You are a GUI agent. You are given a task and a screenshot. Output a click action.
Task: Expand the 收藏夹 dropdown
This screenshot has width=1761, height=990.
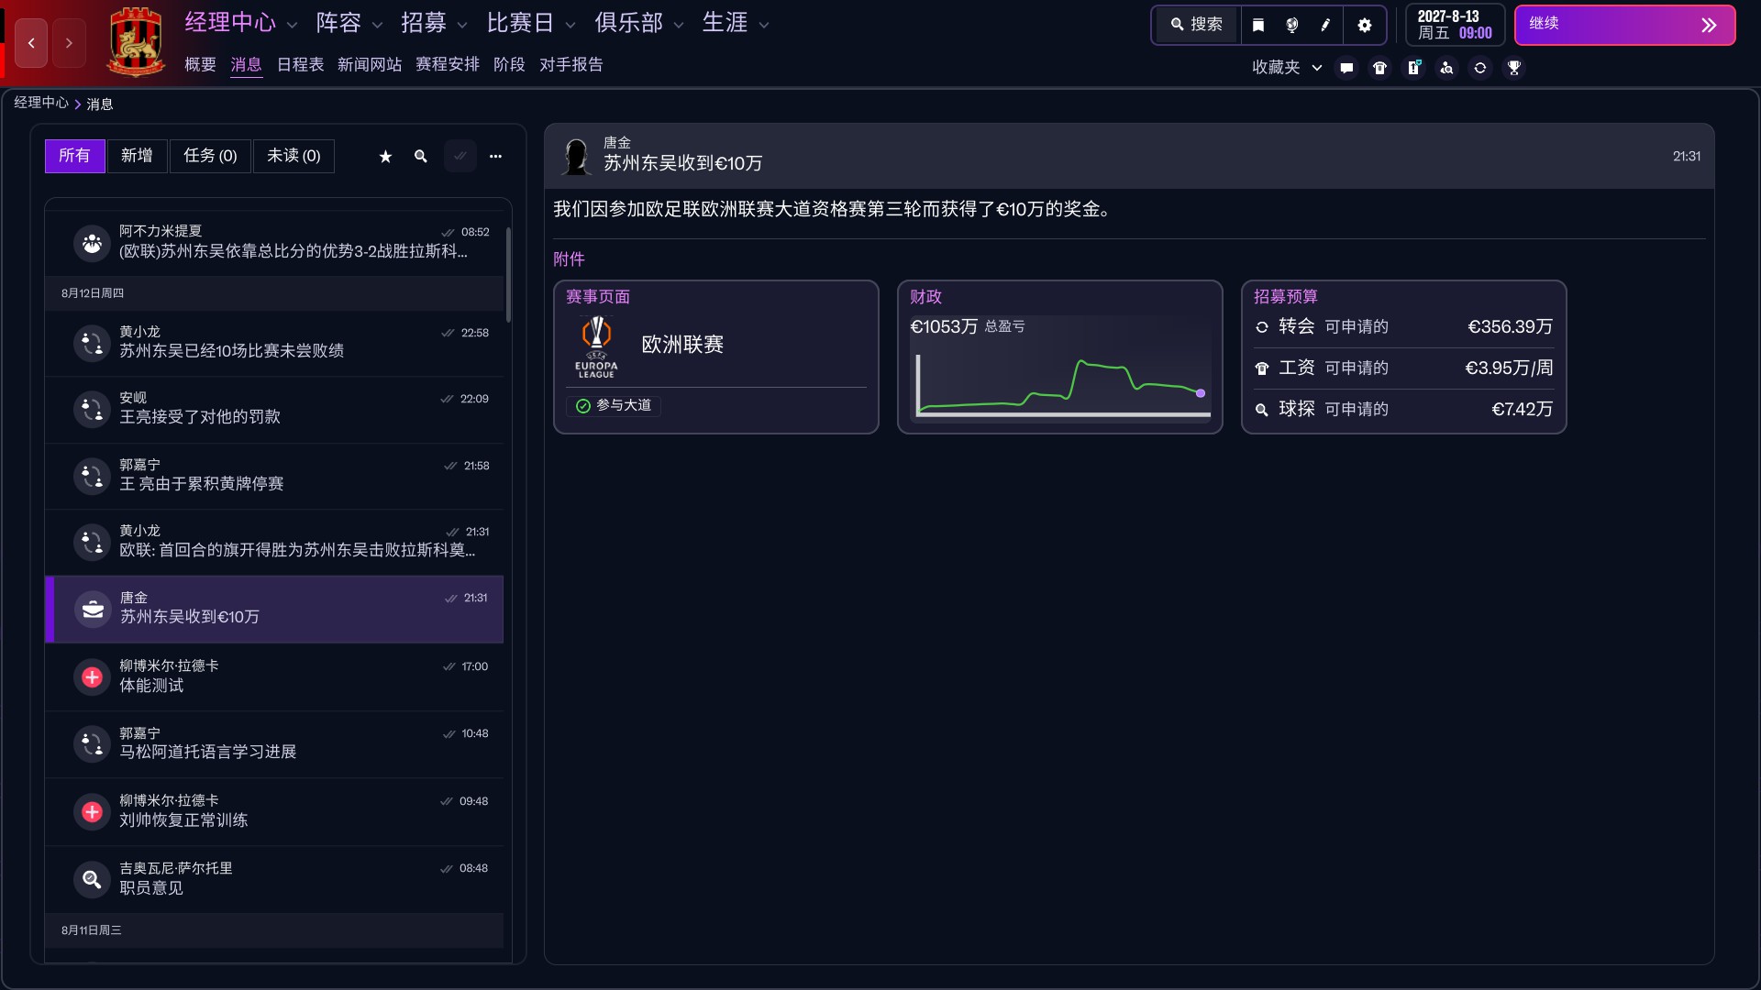pyautogui.click(x=1286, y=68)
